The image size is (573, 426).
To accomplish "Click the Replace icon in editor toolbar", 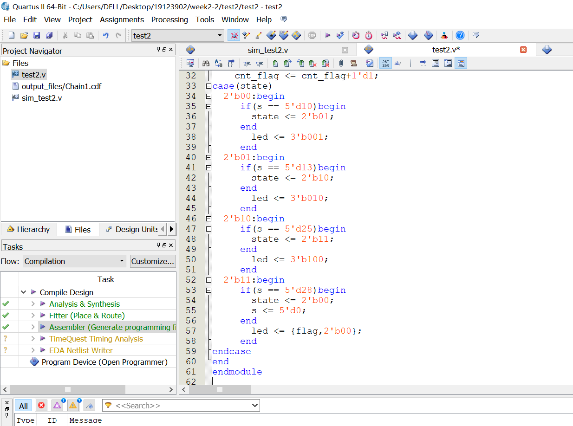I will click(x=219, y=63).
